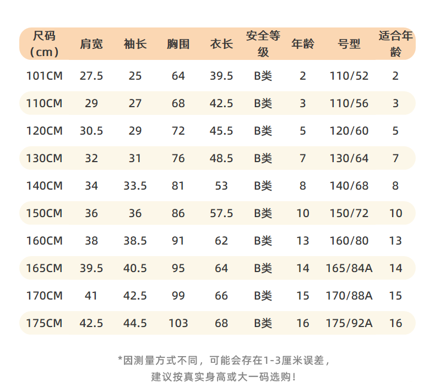Click the 衣长 column header
Screen dimensions: 435x382
point(221,44)
